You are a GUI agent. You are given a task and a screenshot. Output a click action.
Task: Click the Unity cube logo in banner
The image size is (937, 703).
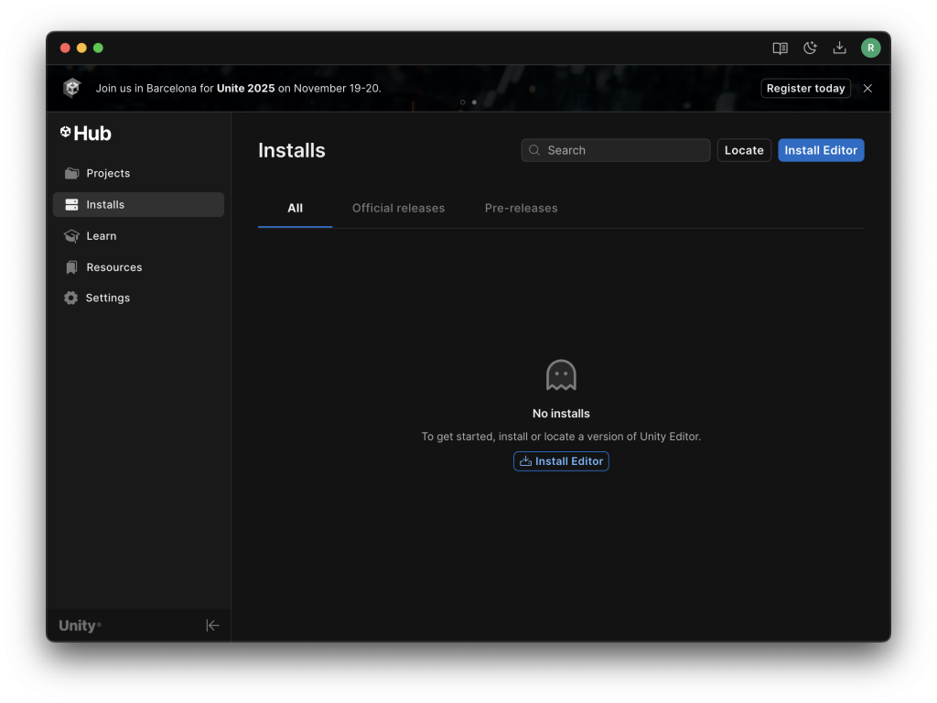(71, 88)
